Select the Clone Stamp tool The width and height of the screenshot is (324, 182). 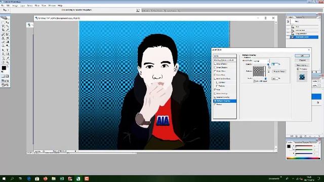[x=3, y=38]
